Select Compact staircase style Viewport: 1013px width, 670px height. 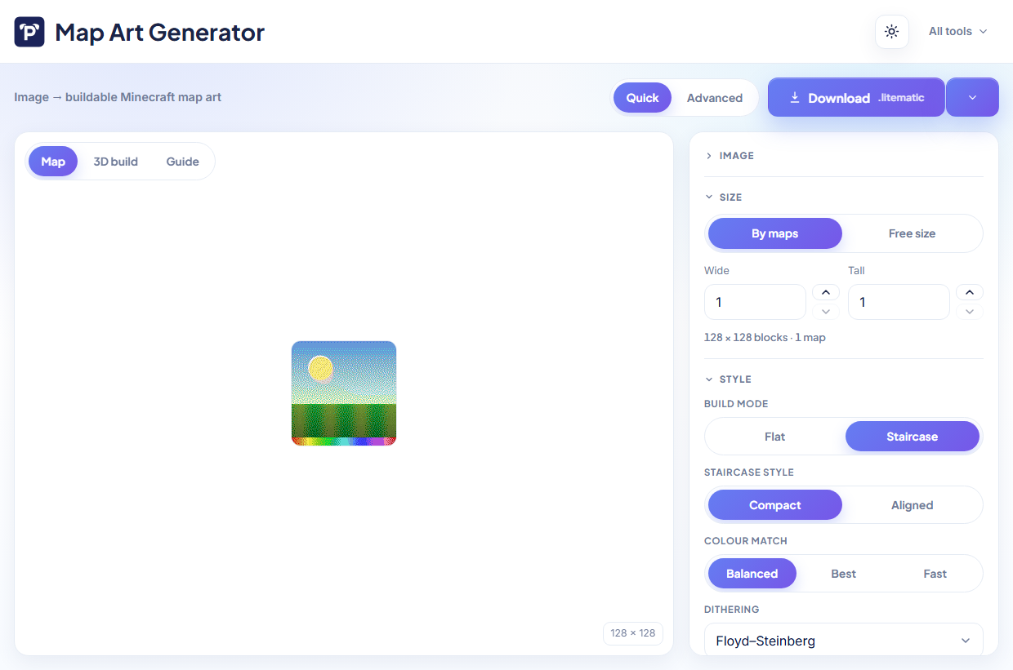774,505
